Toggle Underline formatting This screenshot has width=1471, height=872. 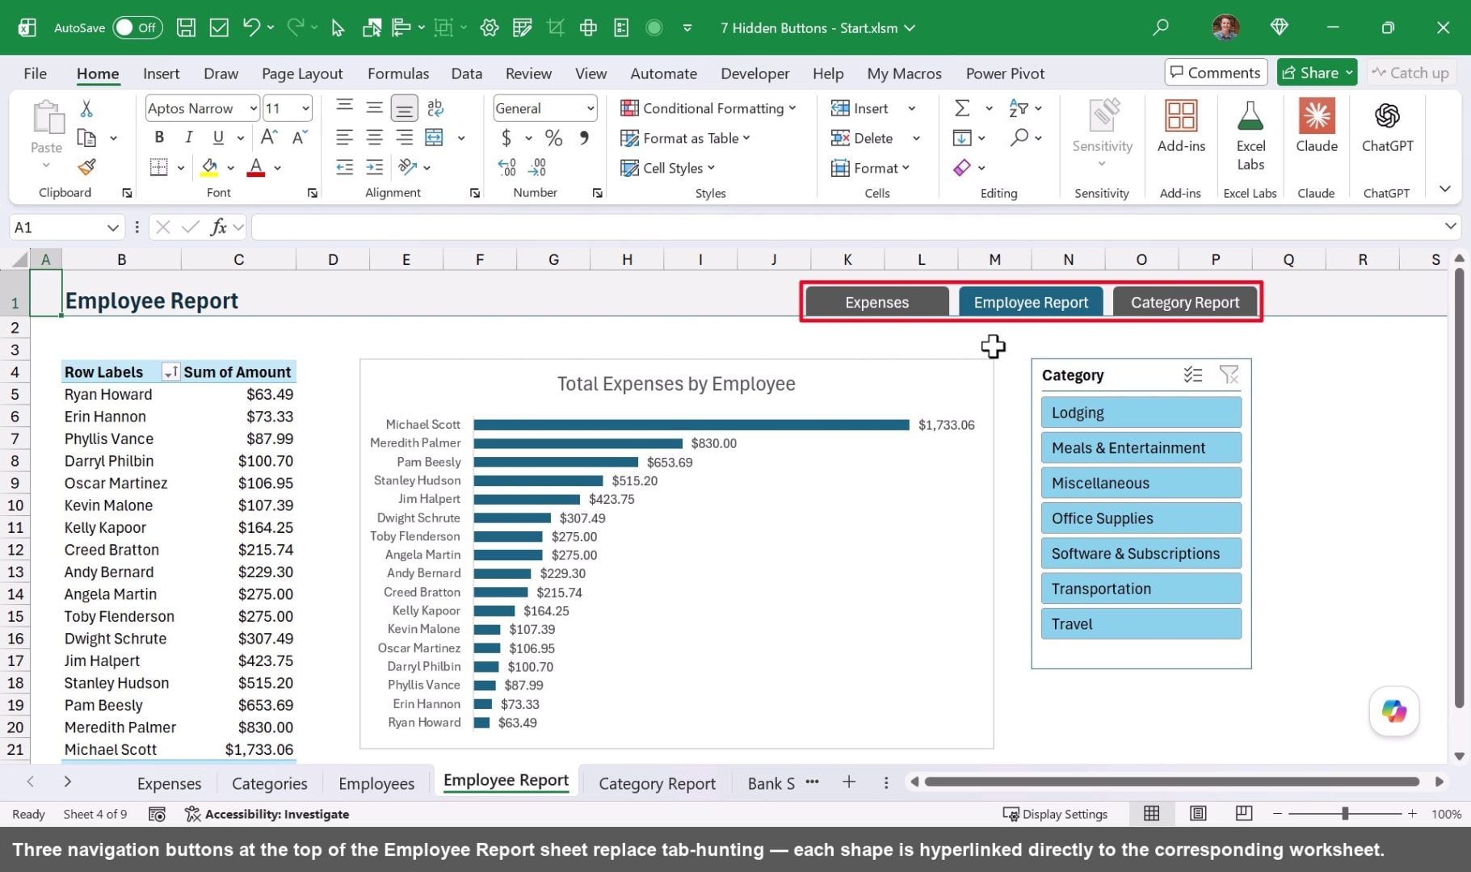217,137
